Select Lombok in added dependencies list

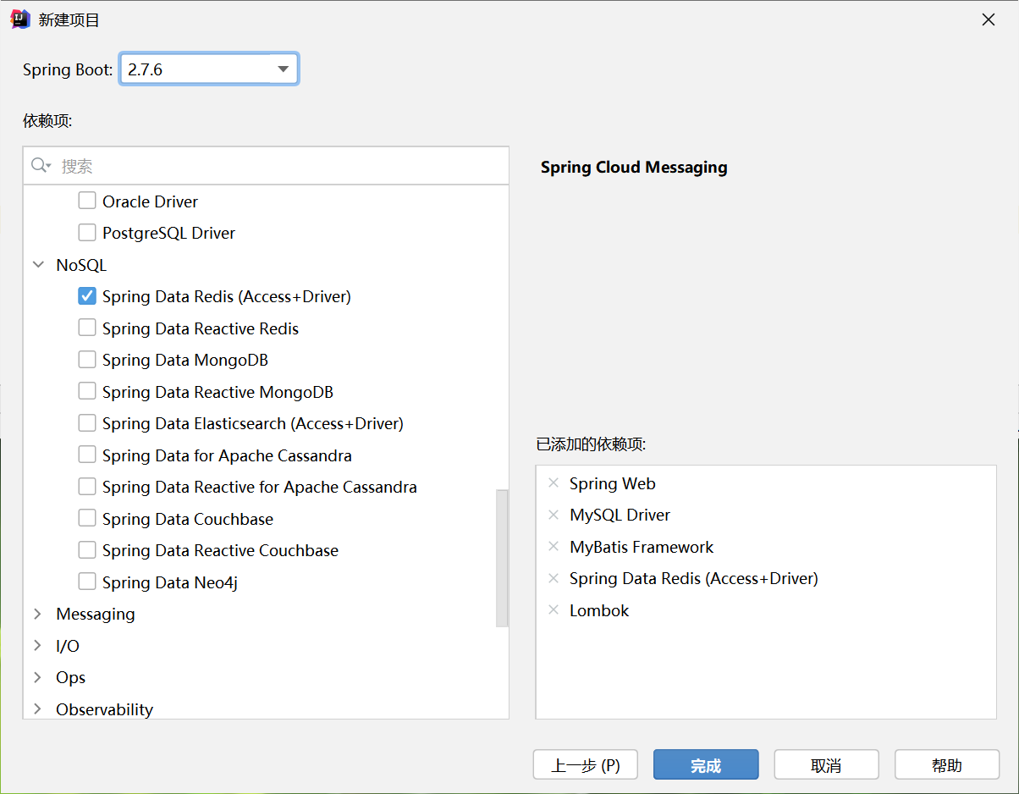599,610
